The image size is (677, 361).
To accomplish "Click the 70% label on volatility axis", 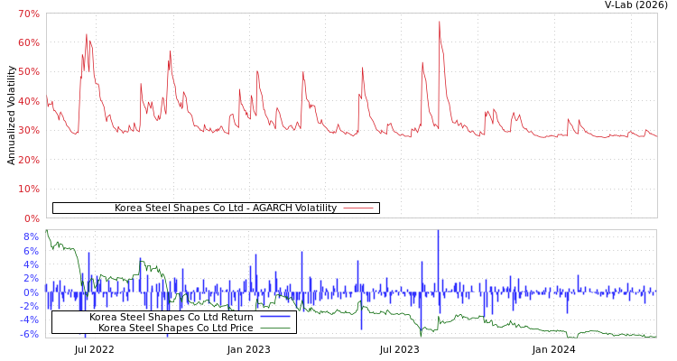I will 29,14.
